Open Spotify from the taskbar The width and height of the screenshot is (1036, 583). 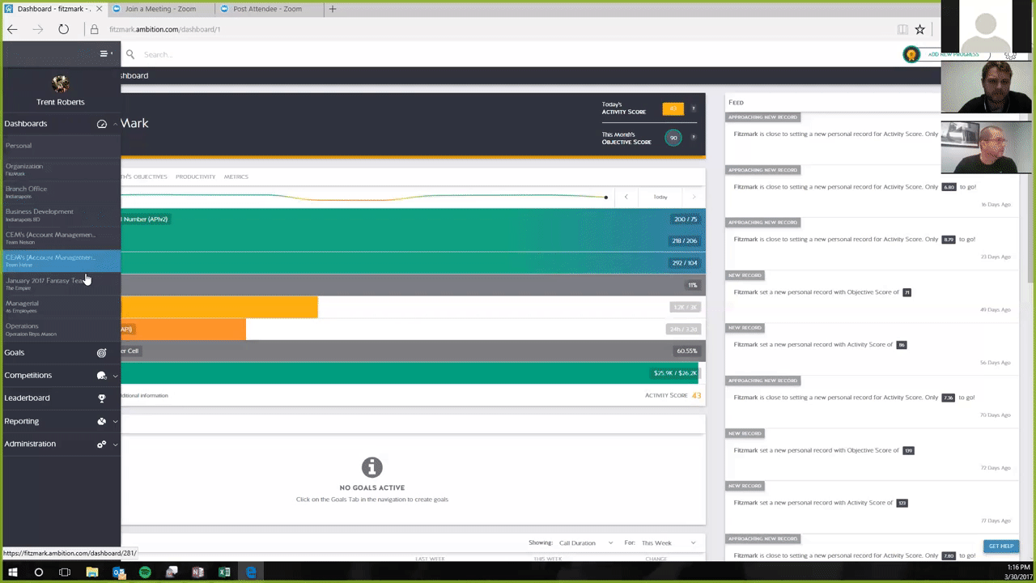145,572
